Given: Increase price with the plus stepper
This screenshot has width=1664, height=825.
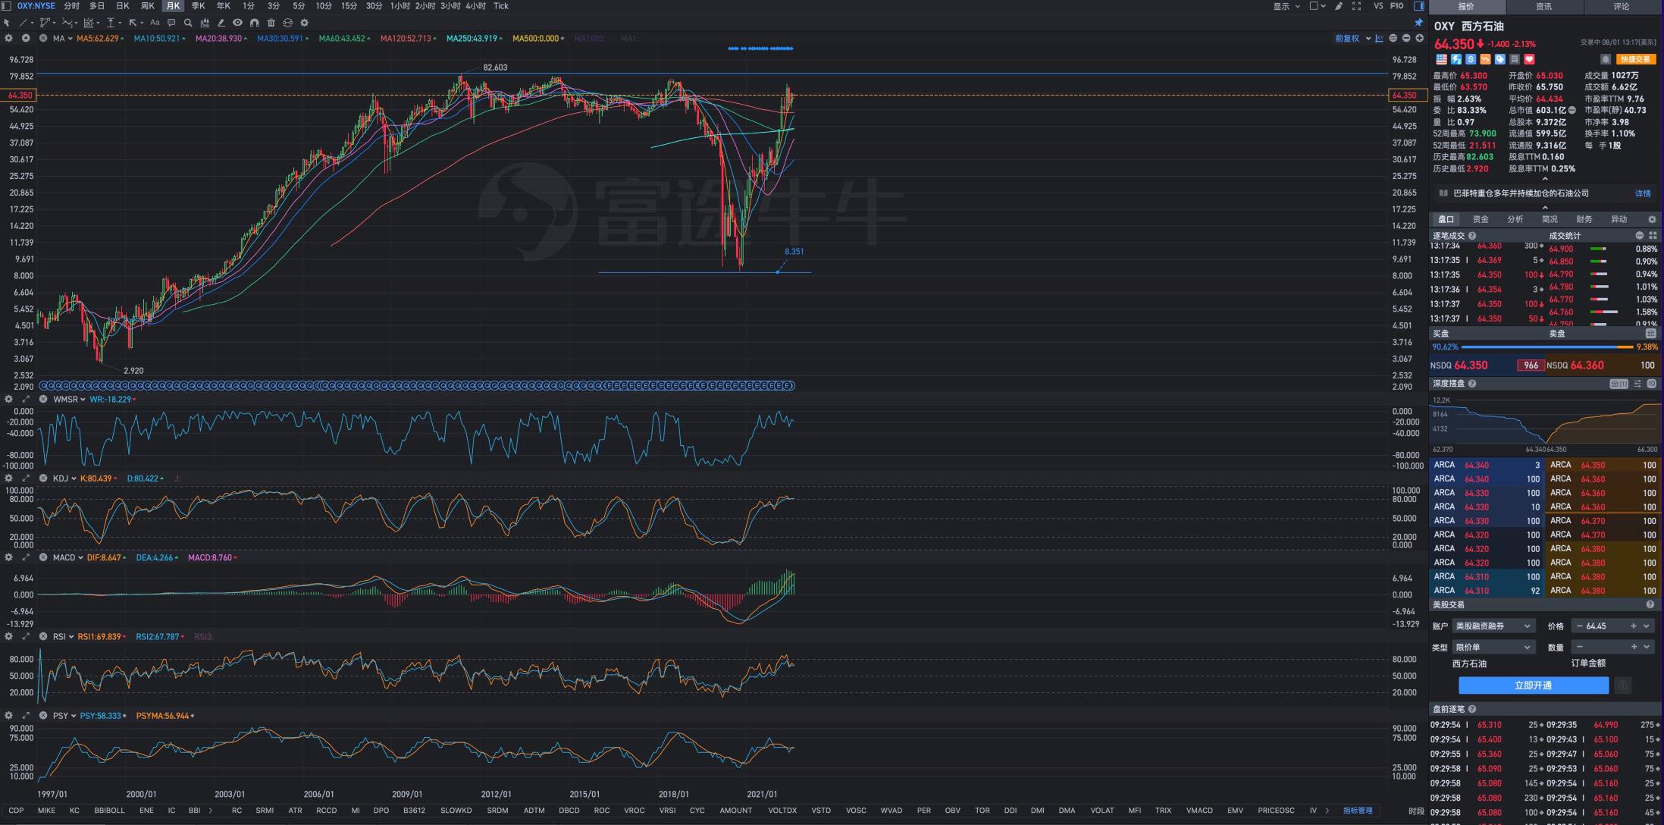Looking at the screenshot, I should (x=1634, y=626).
